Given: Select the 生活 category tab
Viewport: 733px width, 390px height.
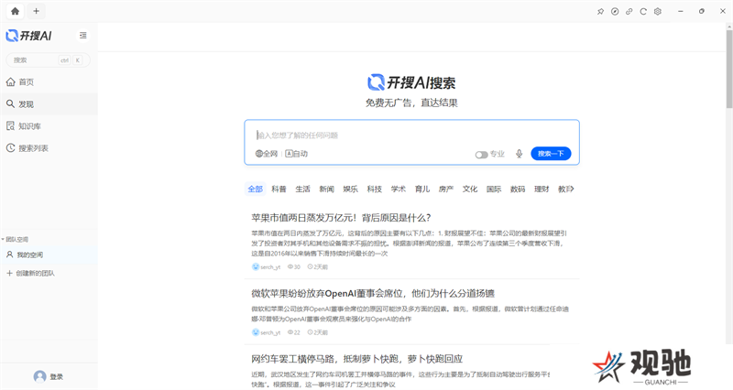Looking at the screenshot, I should click(x=302, y=189).
